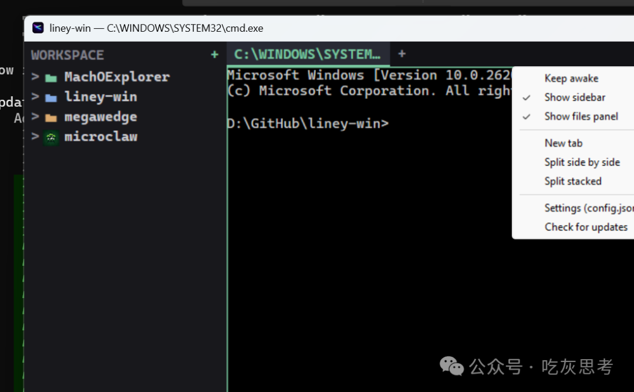The height and width of the screenshot is (392, 634).
Task: Expand the liney-win workspace chevron
Action: point(35,97)
